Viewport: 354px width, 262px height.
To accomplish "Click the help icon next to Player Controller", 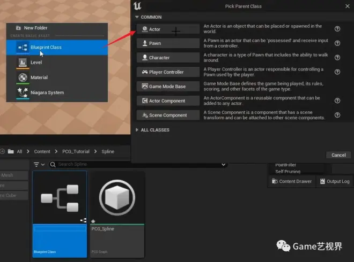I will 337,72.
